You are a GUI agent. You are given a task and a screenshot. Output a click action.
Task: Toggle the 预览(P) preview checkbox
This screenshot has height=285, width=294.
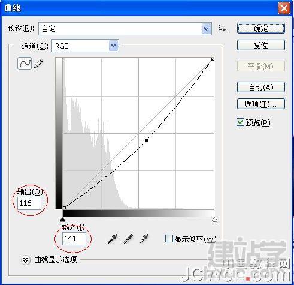coord(240,122)
